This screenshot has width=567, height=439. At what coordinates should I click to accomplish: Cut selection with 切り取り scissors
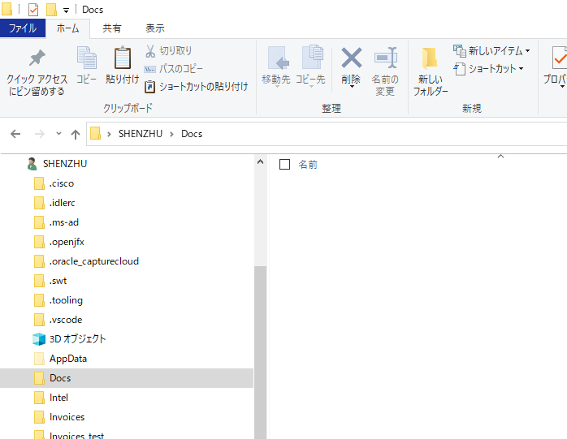click(x=168, y=50)
